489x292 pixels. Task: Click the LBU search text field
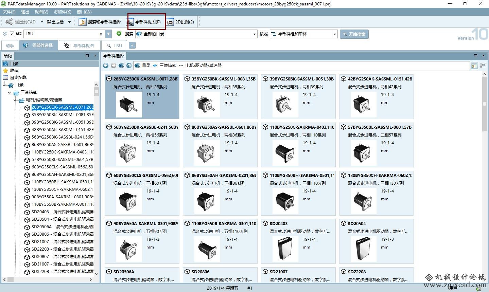click(x=61, y=34)
